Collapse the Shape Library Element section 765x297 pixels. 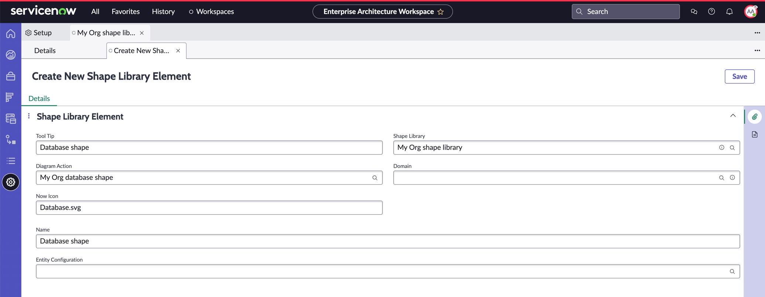[x=733, y=116]
